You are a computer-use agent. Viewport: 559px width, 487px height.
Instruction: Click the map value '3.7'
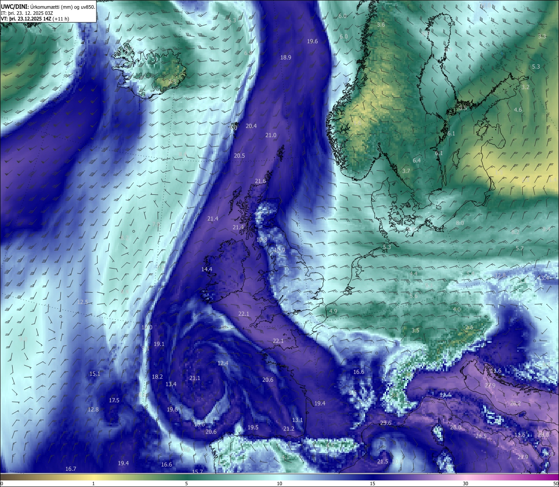(x=406, y=171)
